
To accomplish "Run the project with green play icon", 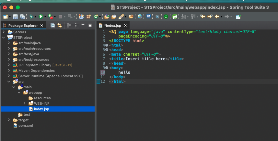I will (41, 16).
